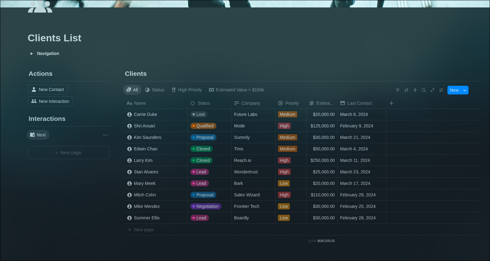Open Qualified status for Shri Ansari
490x261 pixels.
pos(203,126)
